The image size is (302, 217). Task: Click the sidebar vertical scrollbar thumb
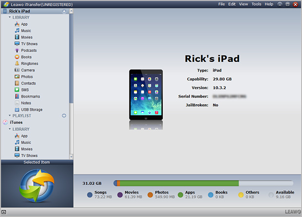coord(71,58)
